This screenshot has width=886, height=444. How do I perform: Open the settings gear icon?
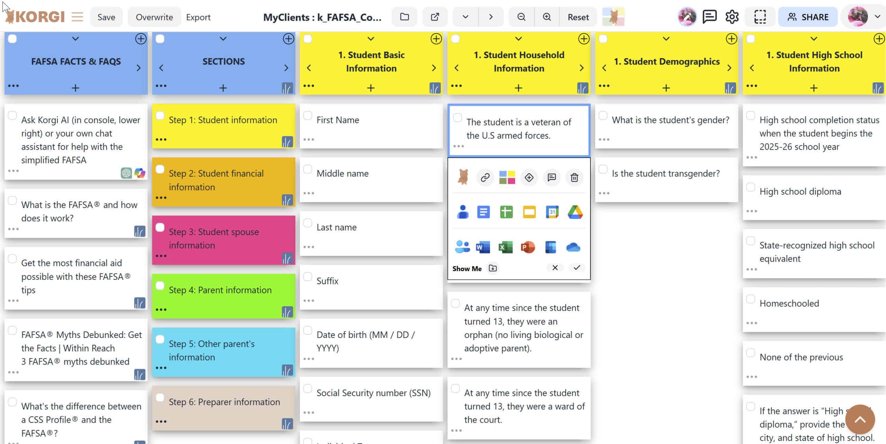coord(732,17)
